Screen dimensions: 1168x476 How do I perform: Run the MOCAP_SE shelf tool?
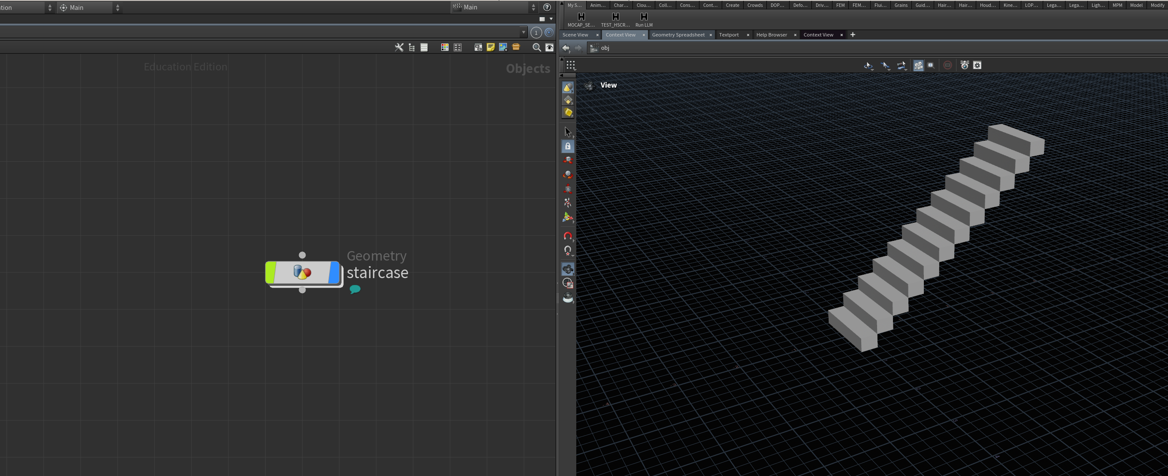point(581,19)
